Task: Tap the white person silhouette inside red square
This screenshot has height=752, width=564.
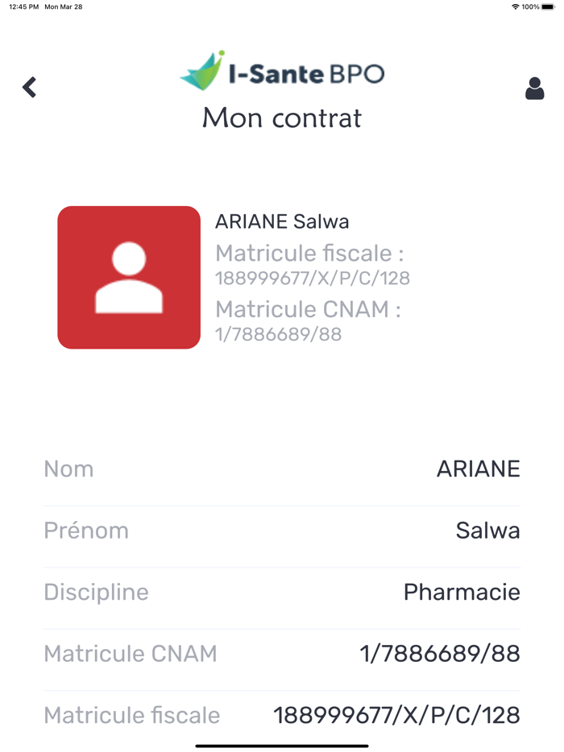Action: click(x=128, y=278)
